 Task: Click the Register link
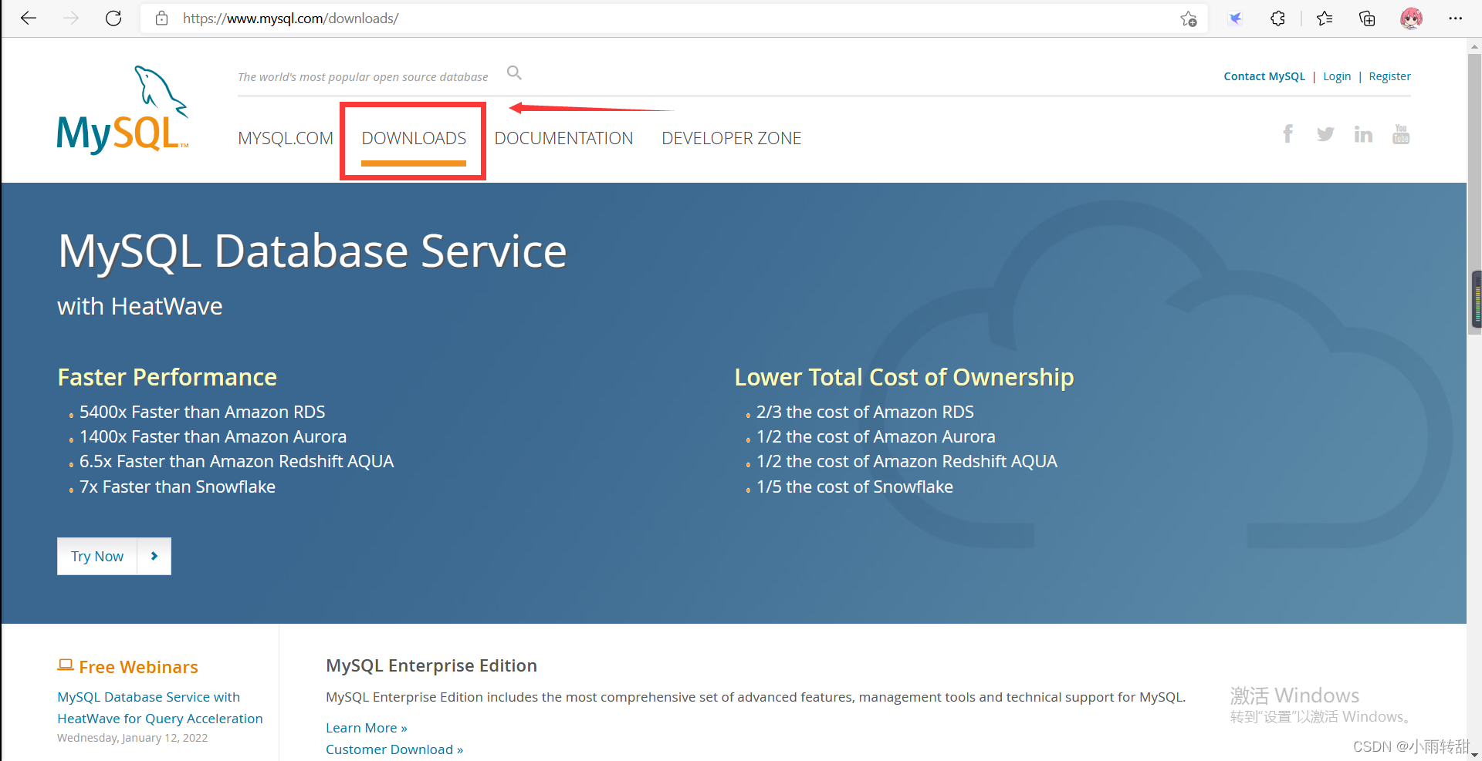1389,76
